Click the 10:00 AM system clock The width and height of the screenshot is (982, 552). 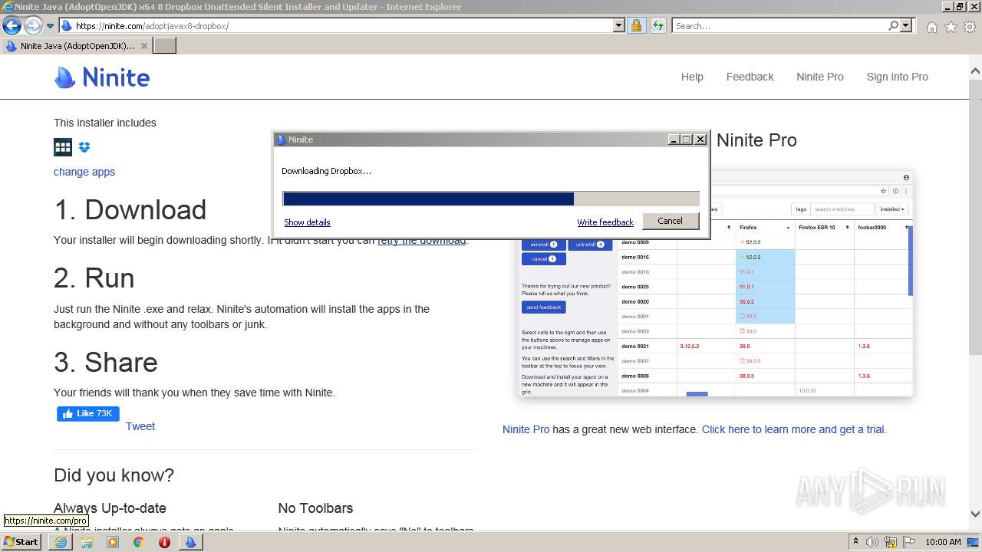click(943, 542)
